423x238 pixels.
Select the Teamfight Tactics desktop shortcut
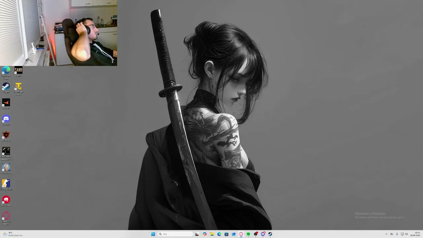click(19, 89)
